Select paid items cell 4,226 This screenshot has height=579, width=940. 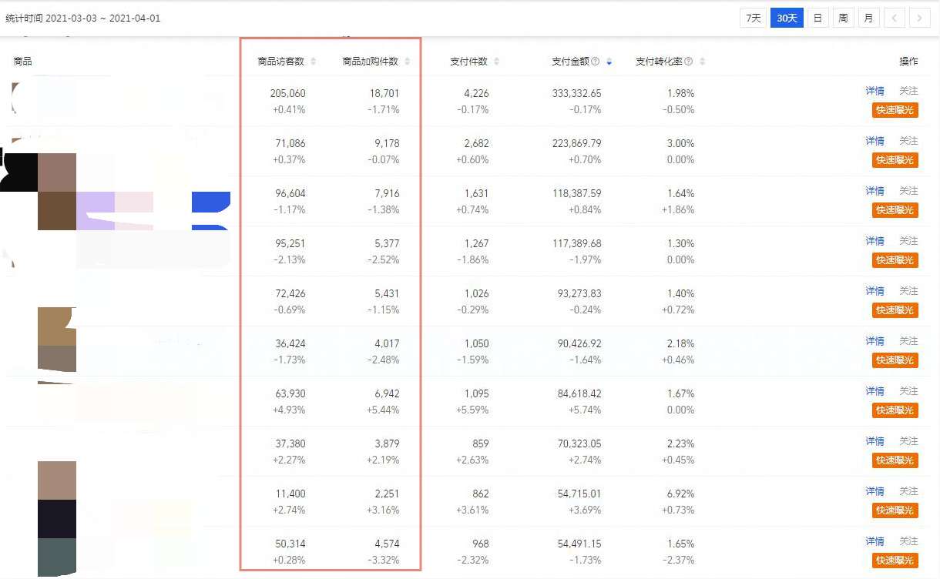click(476, 93)
